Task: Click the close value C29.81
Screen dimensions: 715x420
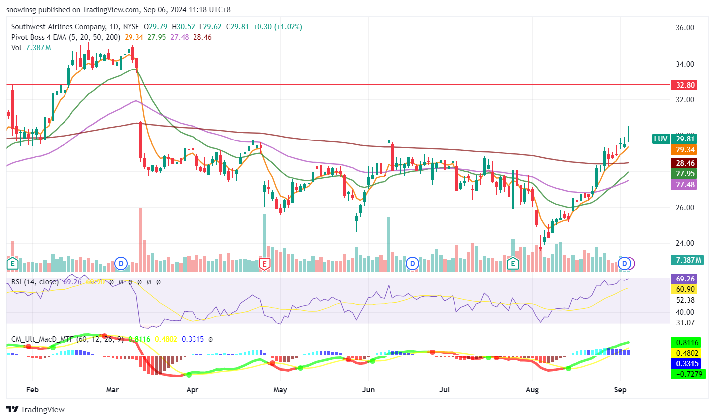Action: click(x=238, y=27)
